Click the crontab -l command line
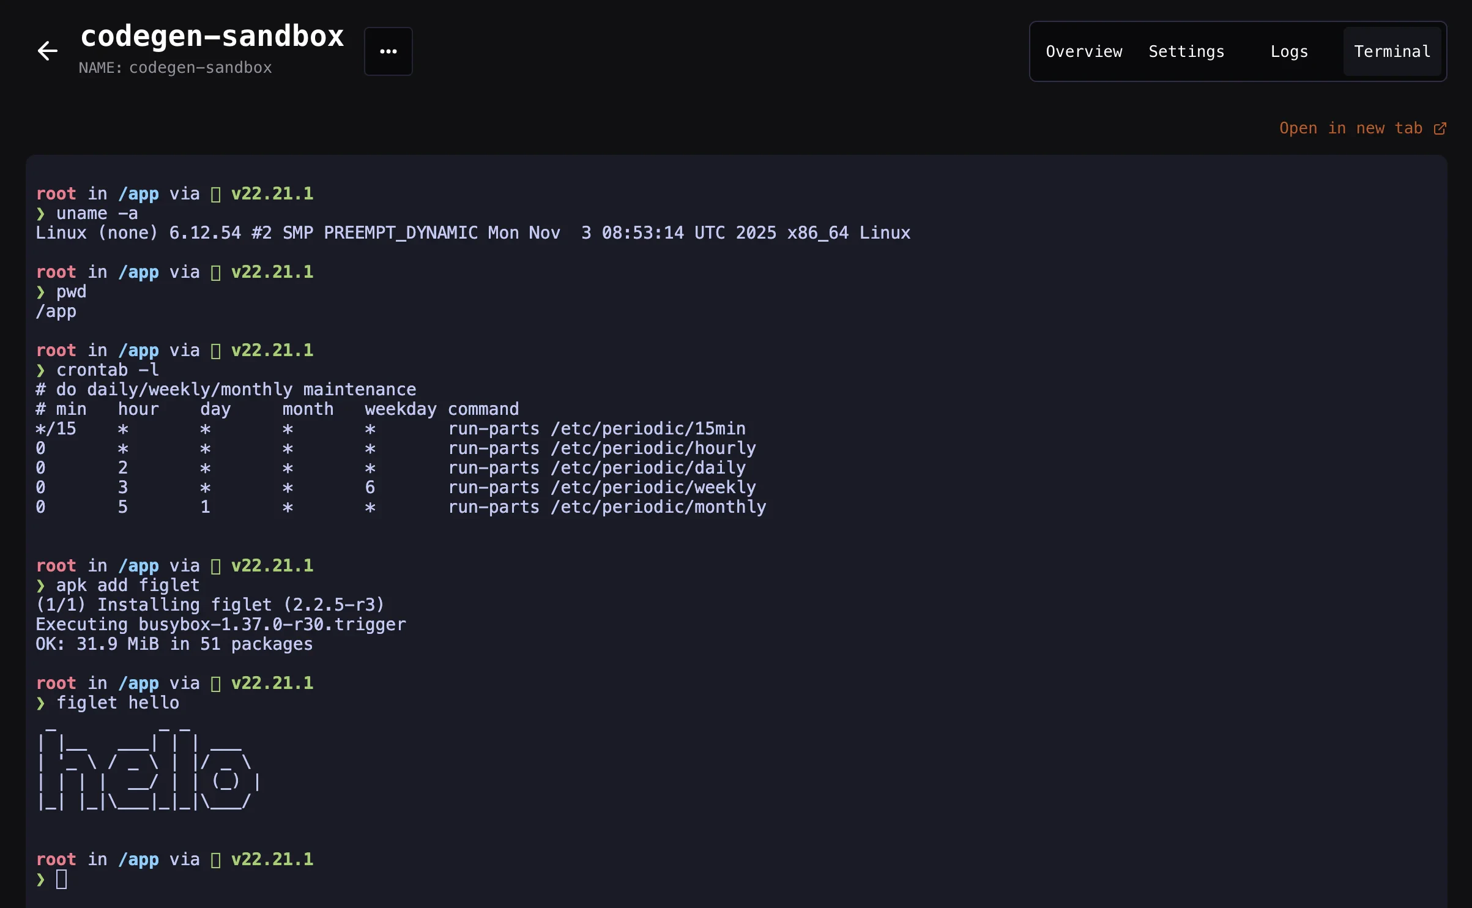The image size is (1472, 908). (x=107, y=370)
